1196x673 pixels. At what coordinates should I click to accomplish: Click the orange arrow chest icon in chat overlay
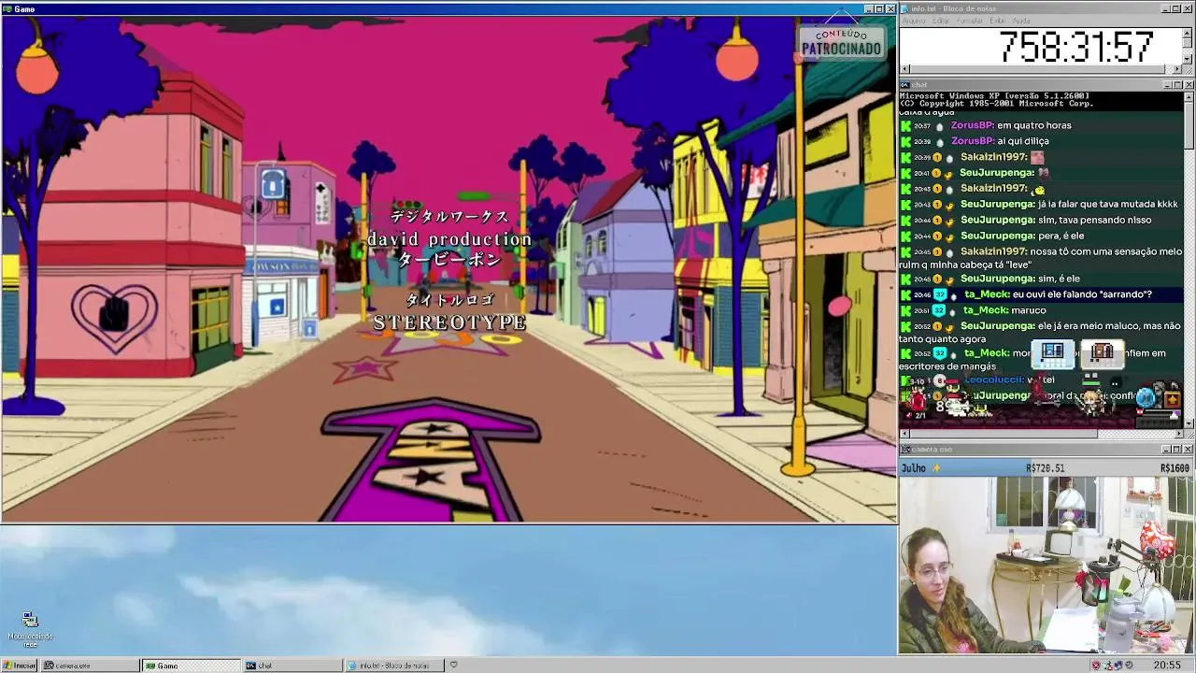pos(1173,399)
